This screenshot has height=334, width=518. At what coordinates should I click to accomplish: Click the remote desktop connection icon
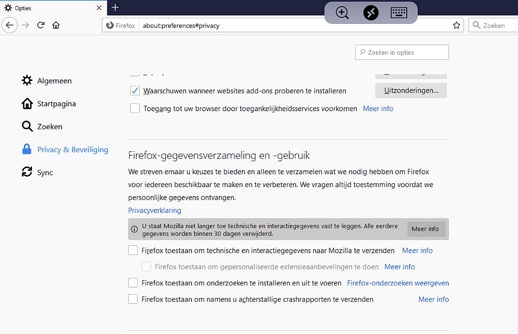[371, 13]
